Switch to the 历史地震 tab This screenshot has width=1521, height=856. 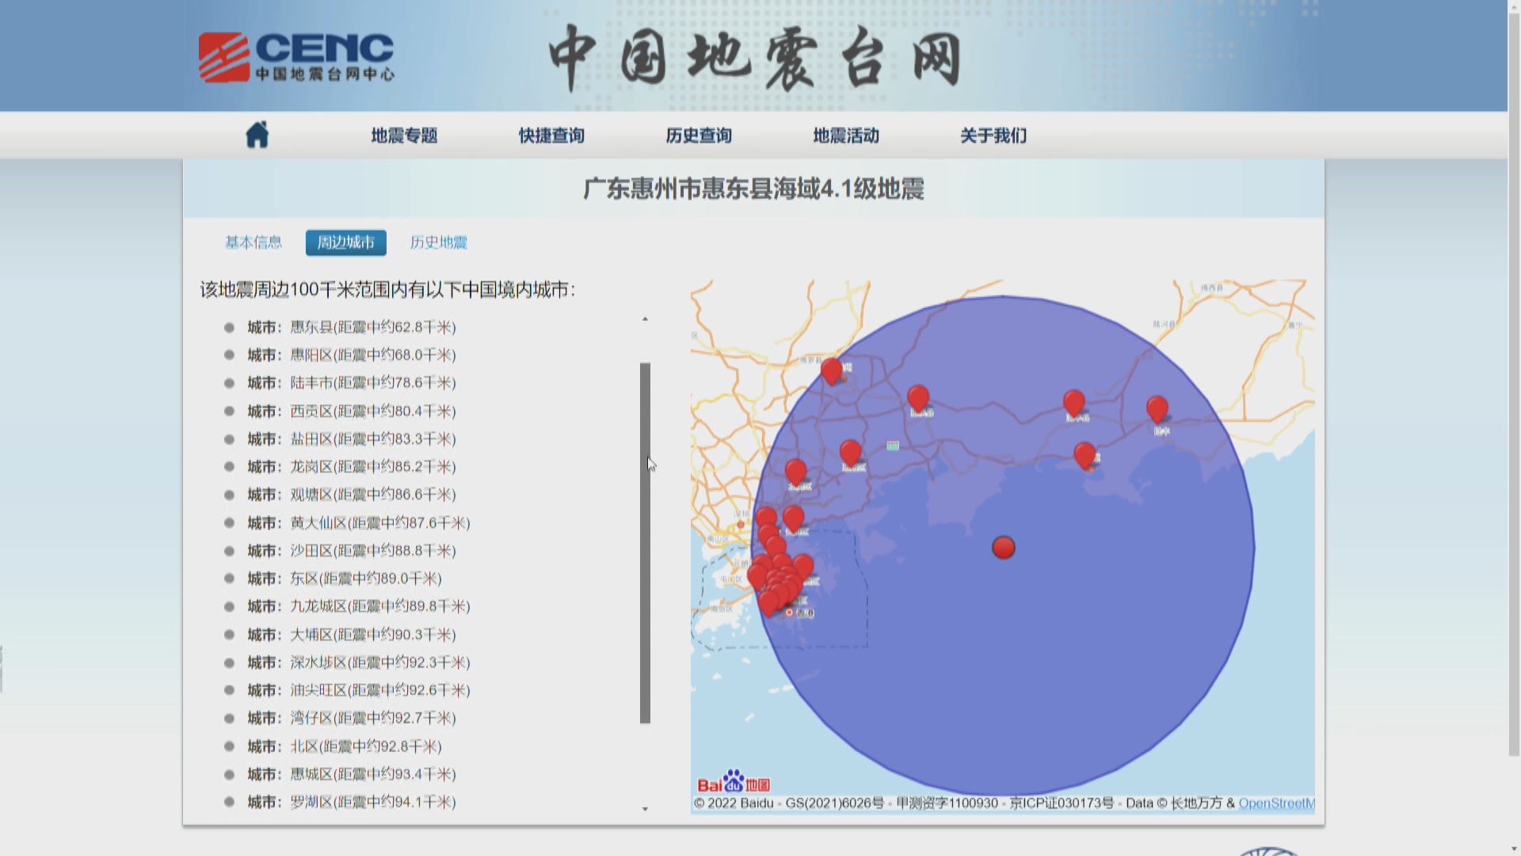click(438, 243)
